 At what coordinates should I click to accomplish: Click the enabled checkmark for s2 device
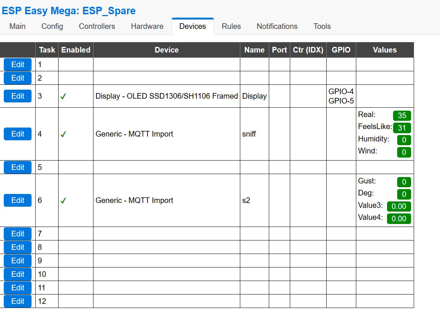63,200
